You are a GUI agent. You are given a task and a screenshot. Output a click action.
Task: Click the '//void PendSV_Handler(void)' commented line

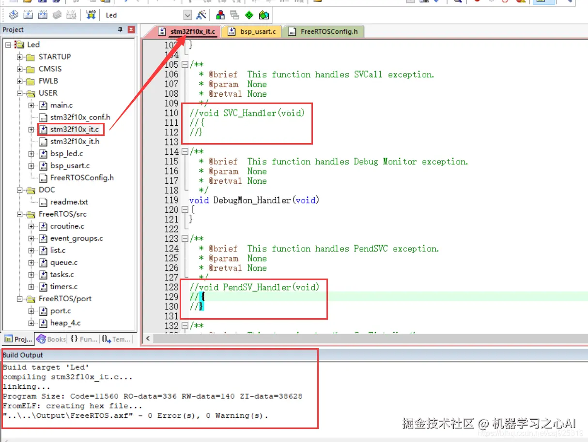click(254, 287)
